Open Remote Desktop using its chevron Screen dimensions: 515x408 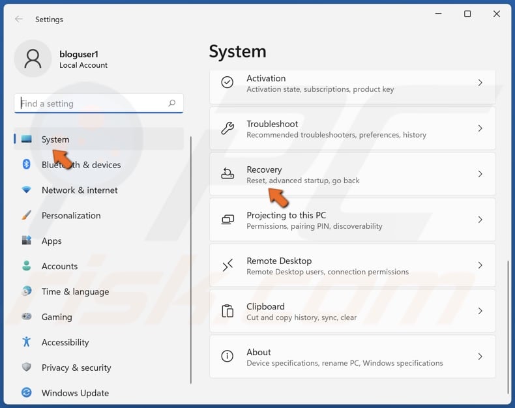480,265
